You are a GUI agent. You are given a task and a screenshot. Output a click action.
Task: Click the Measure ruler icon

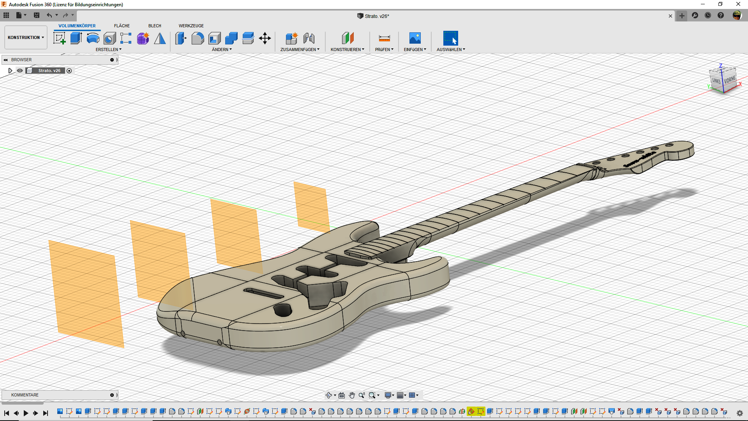coord(384,38)
